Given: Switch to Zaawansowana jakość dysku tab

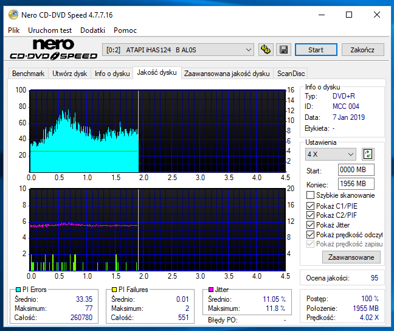Looking at the screenshot, I should click(227, 74).
